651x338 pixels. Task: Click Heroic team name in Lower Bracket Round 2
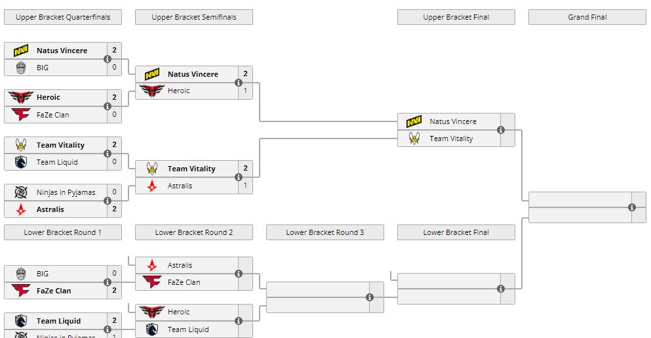(x=178, y=312)
